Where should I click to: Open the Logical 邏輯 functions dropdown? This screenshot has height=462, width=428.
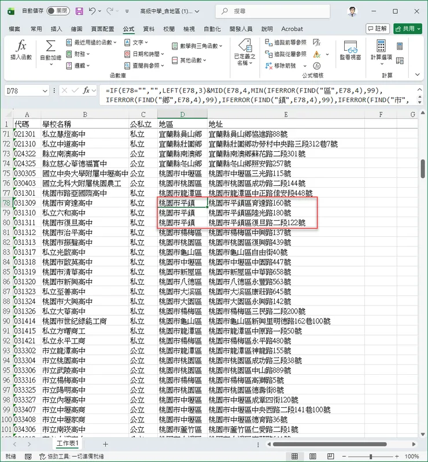(x=78, y=65)
